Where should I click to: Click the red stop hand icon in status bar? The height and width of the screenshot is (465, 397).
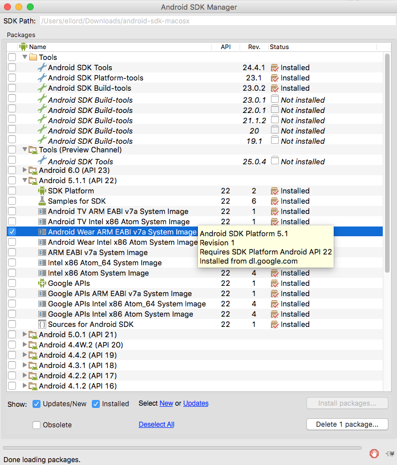pyautogui.click(x=374, y=454)
